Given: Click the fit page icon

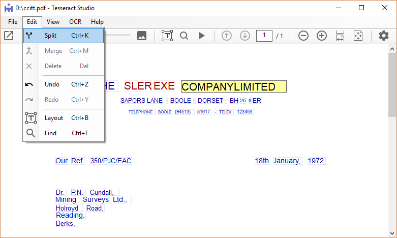Looking at the screenshot, I should [x=358, y=36].
